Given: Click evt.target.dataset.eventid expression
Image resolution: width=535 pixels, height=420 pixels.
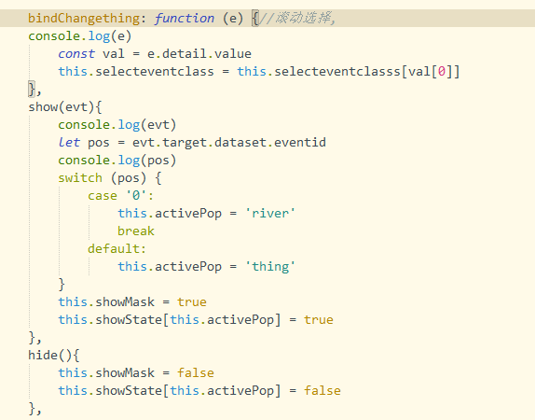Looking at the screenshot, I should 229,143.
